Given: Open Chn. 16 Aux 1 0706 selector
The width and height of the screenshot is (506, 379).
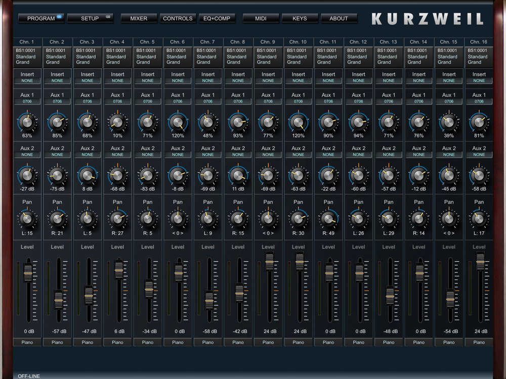Looking at the screenshot, I should tap(479, 101).
